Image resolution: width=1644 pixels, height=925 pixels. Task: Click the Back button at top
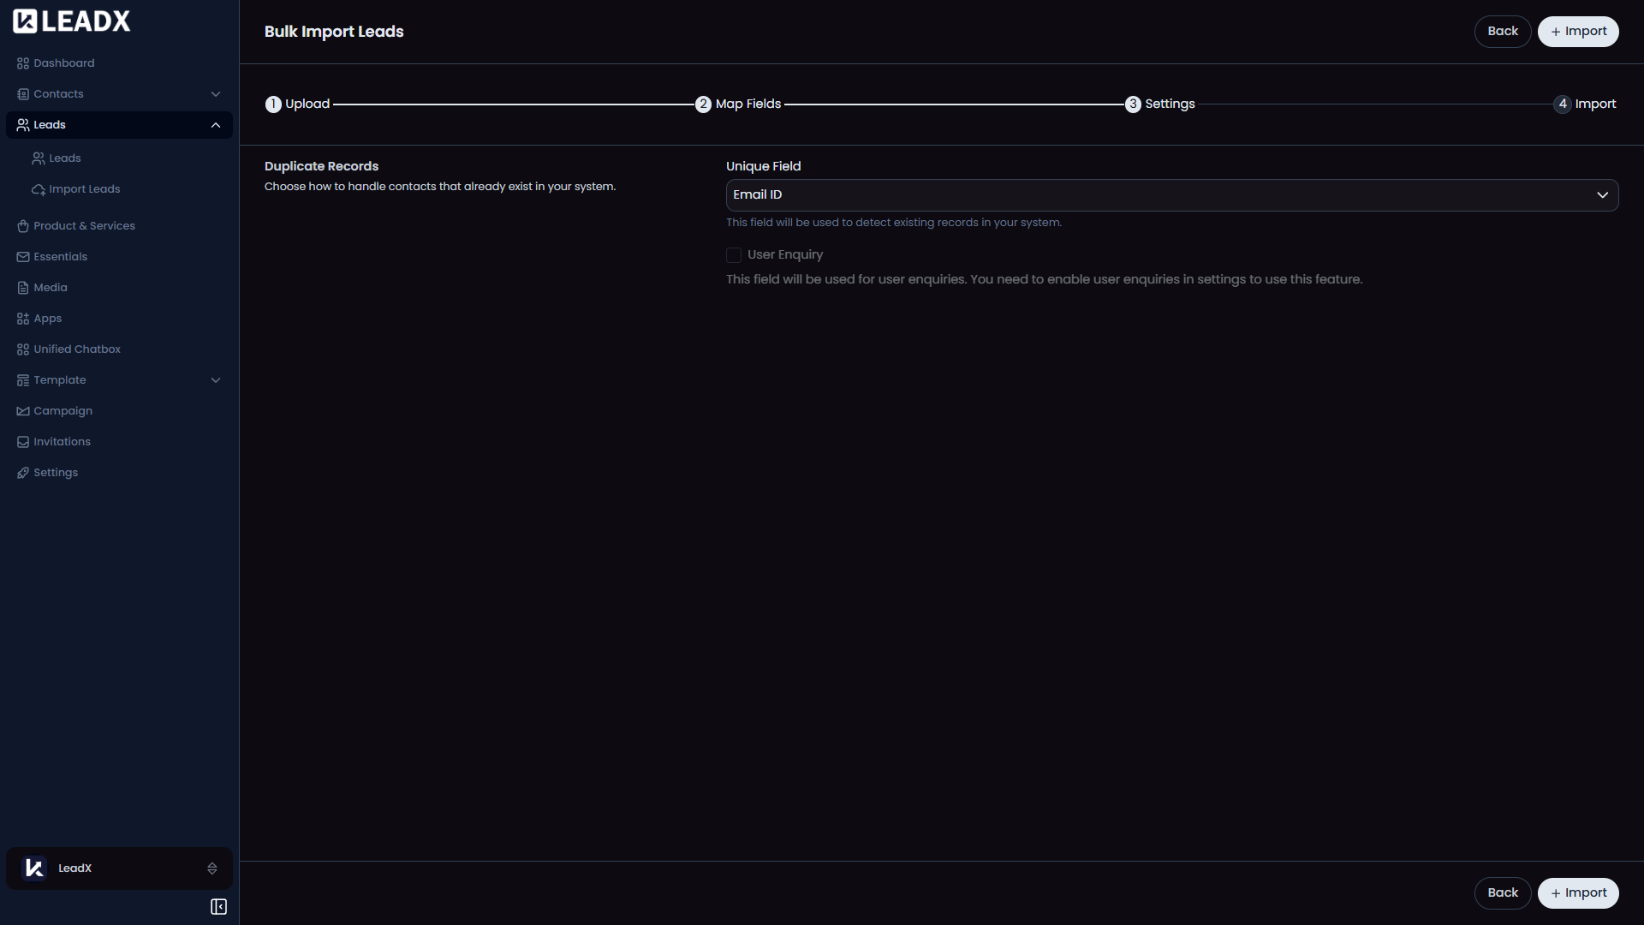pyautogui.click(x=1503, y=31)
